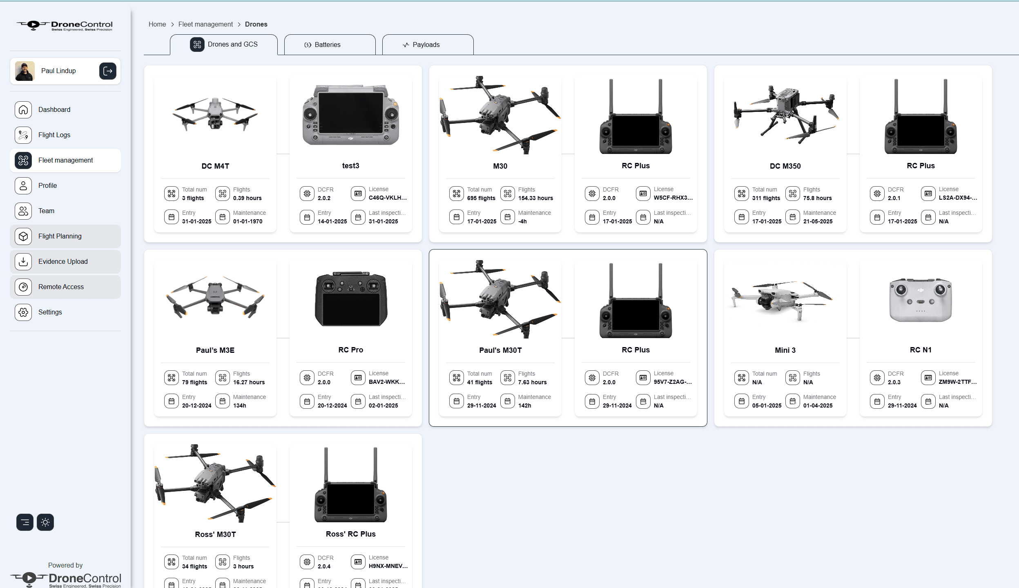Open the Profile menu item

(47, 186)
